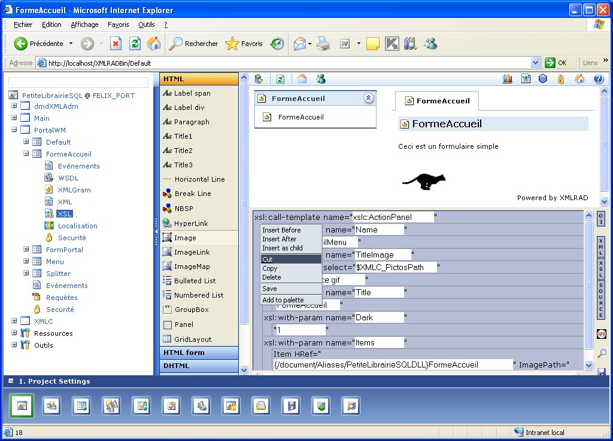Open the address bar dropdown arrow
This screenshot has height=441, width=613.
535,63
